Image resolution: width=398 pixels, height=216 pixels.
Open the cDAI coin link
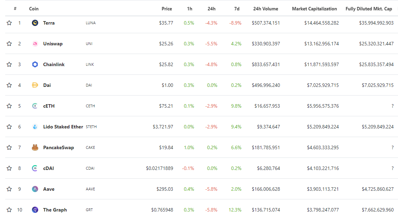49,168
